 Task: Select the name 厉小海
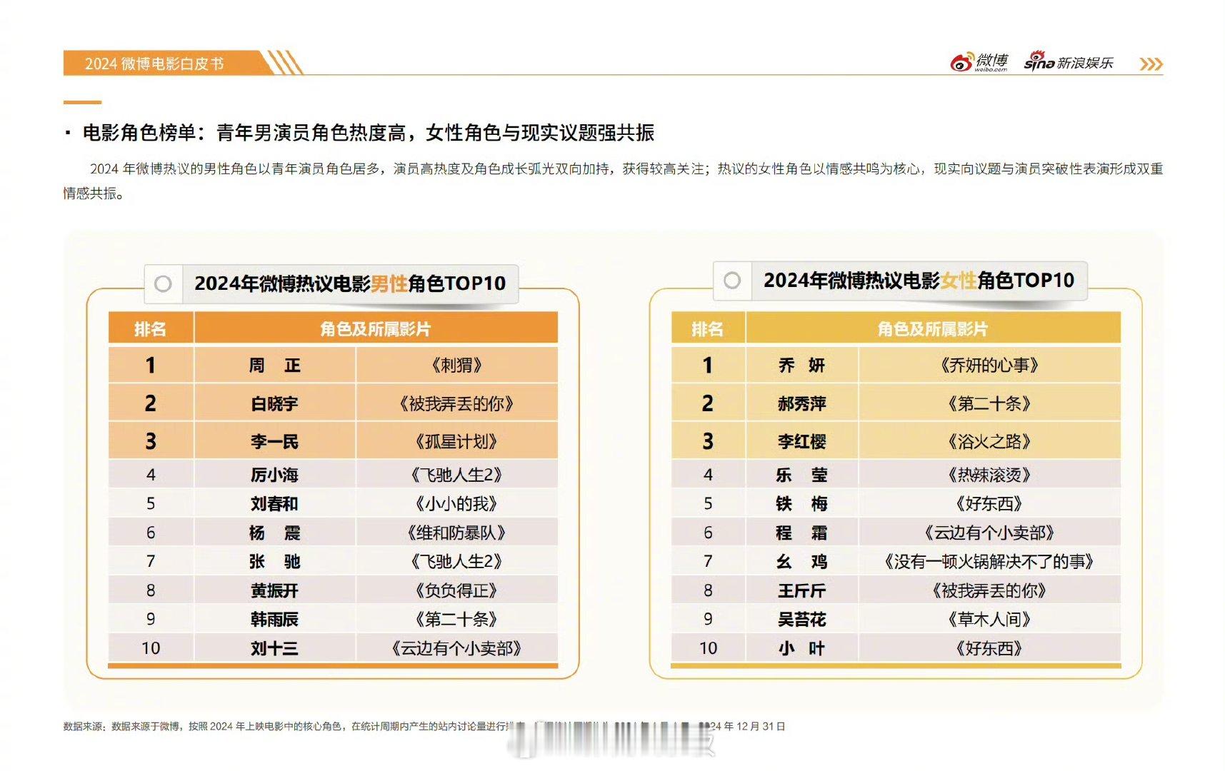[274, 475]
